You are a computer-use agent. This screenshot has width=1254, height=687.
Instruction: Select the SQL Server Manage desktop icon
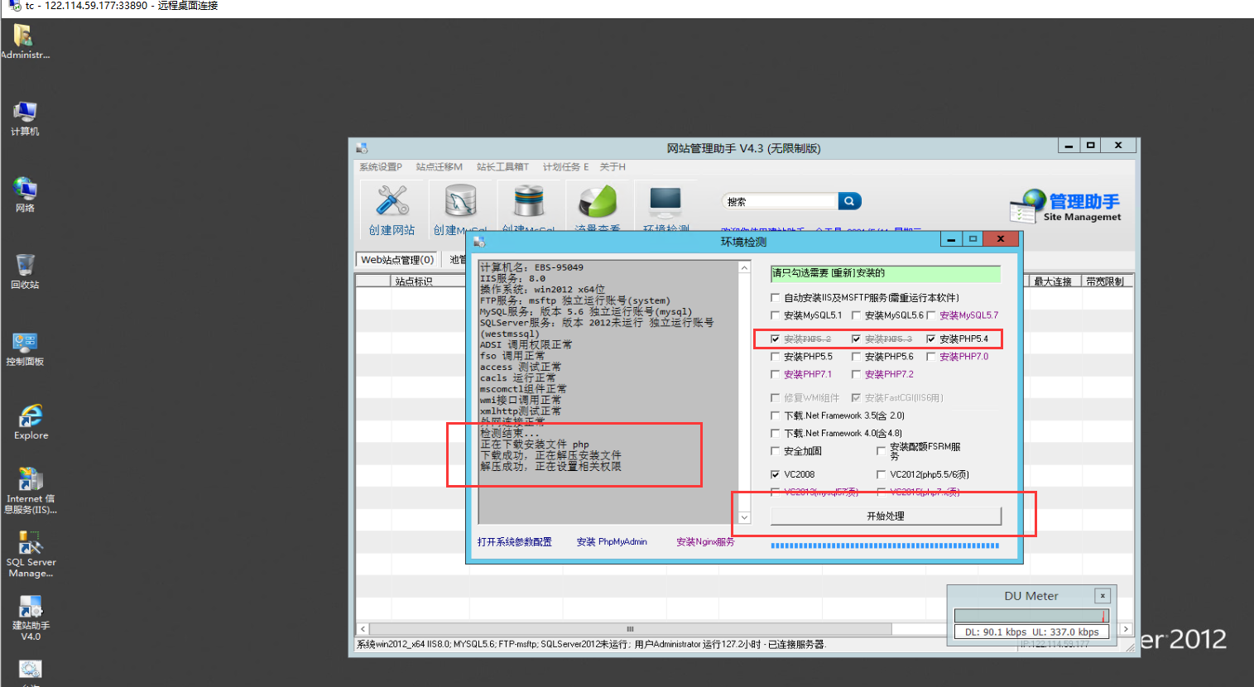[x=31, y=554]
